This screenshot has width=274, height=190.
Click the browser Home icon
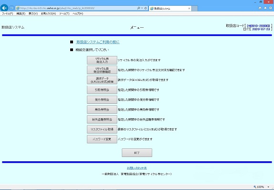point(260,8)
